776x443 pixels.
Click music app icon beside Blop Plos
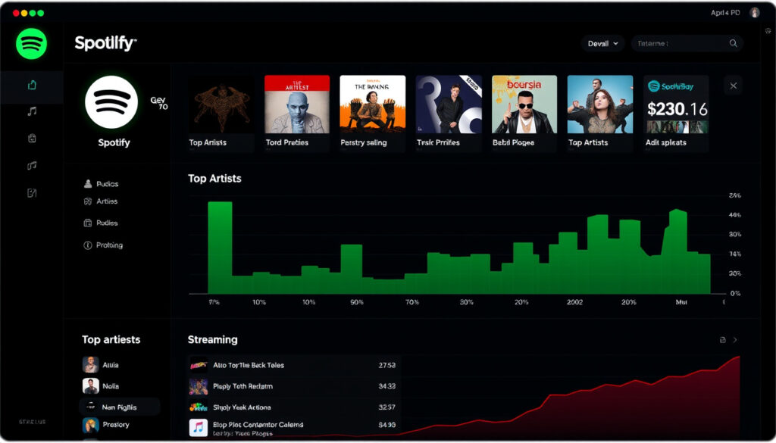click(x=199, y=428)
